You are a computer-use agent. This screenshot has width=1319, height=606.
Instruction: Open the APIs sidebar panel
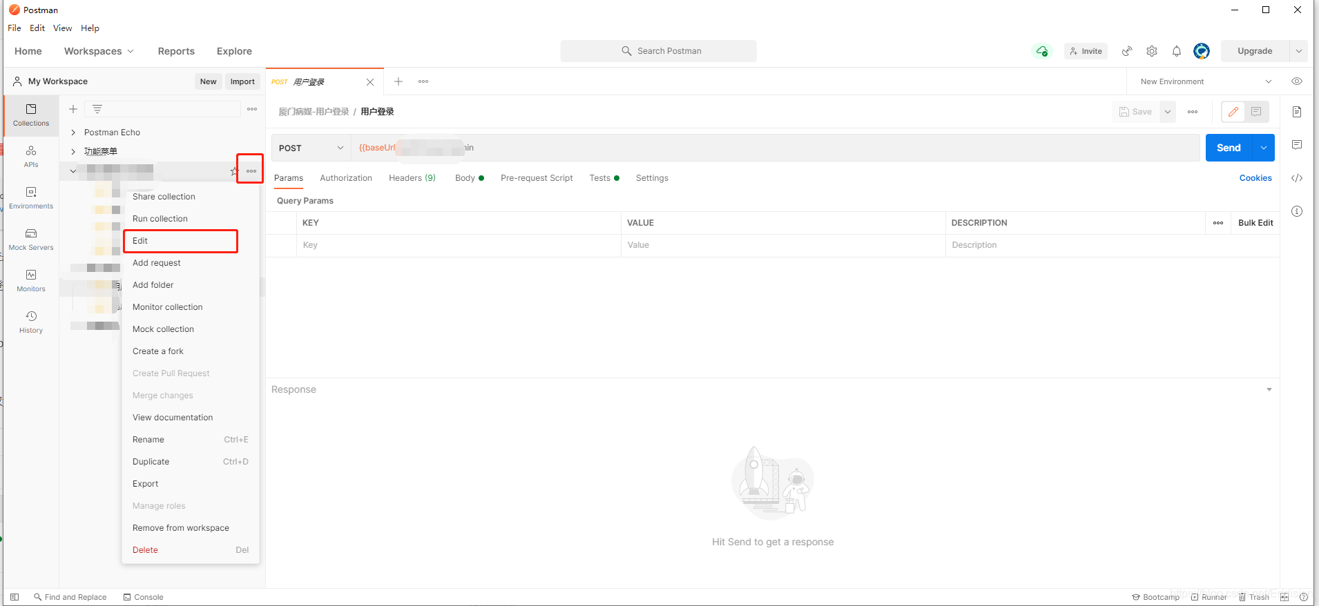(31, 156)
